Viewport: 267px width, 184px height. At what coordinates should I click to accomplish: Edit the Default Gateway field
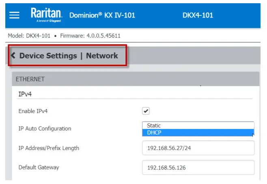point(198,167)
